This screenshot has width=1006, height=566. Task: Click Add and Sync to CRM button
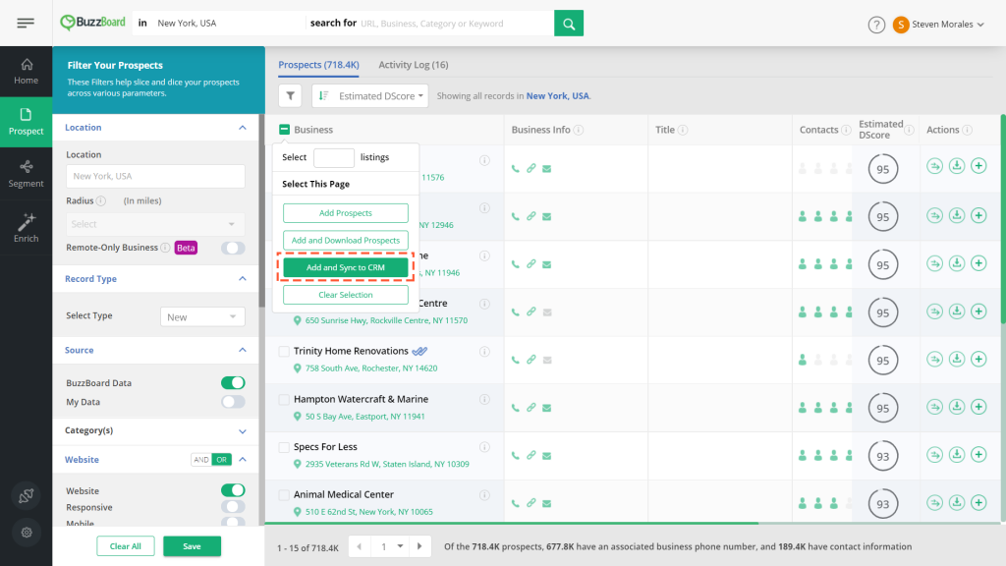[345, 267]
